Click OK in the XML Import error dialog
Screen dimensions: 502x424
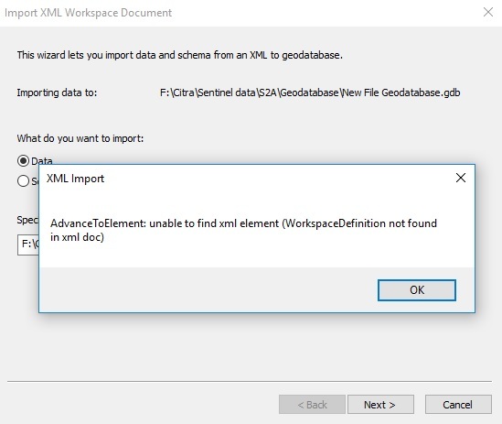point(417,290)
